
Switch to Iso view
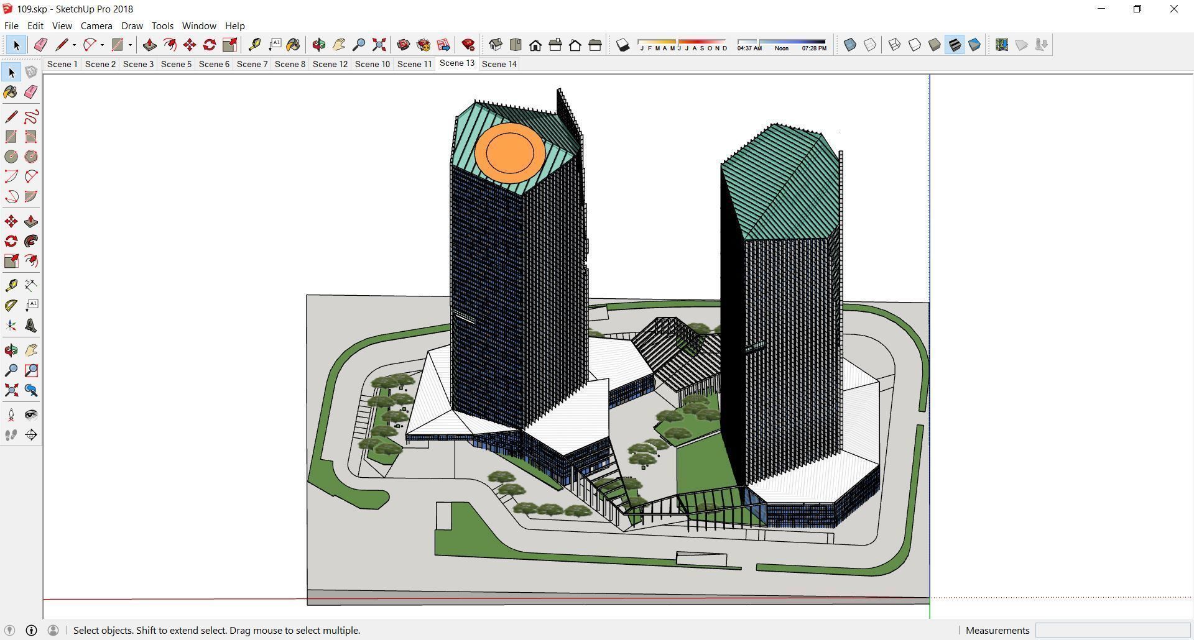coord(496,45)
